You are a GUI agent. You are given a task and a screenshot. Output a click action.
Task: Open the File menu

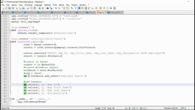3,5
